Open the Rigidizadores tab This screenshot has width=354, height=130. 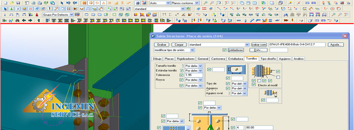point(185,59)
